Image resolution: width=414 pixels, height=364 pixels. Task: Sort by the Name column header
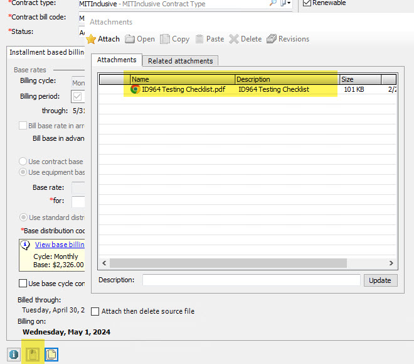183,79
